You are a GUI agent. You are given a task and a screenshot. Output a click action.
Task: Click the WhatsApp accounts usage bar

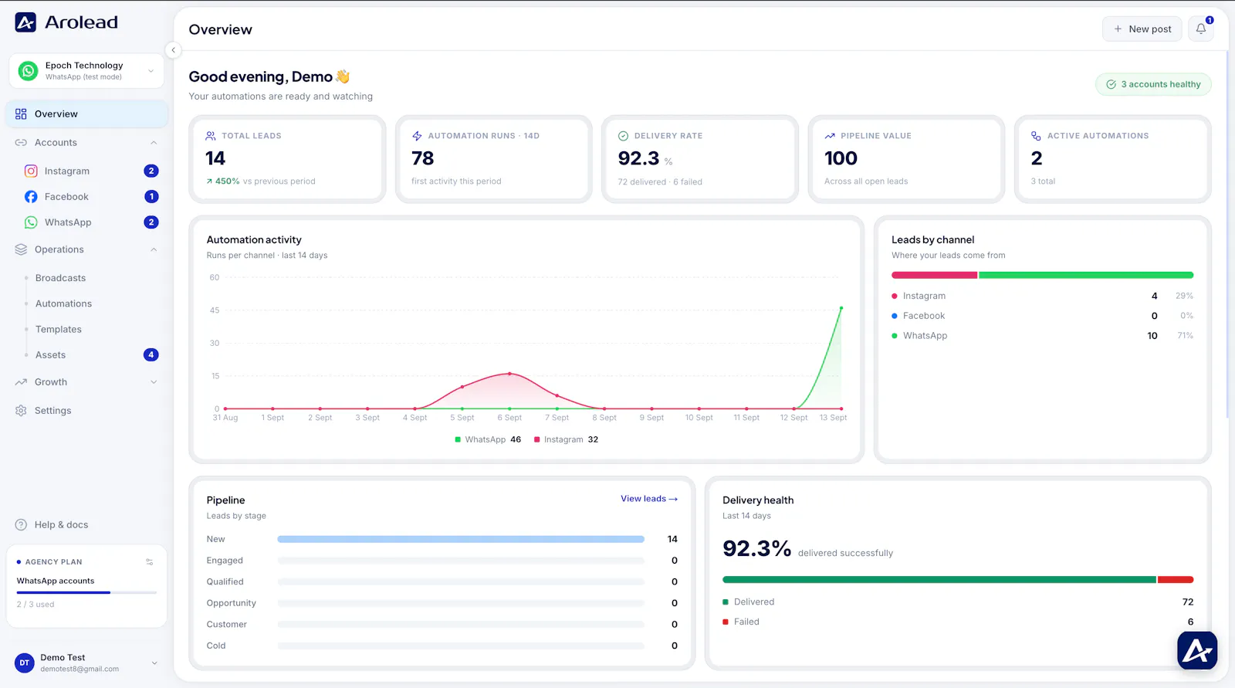click(x=86, y=592)
